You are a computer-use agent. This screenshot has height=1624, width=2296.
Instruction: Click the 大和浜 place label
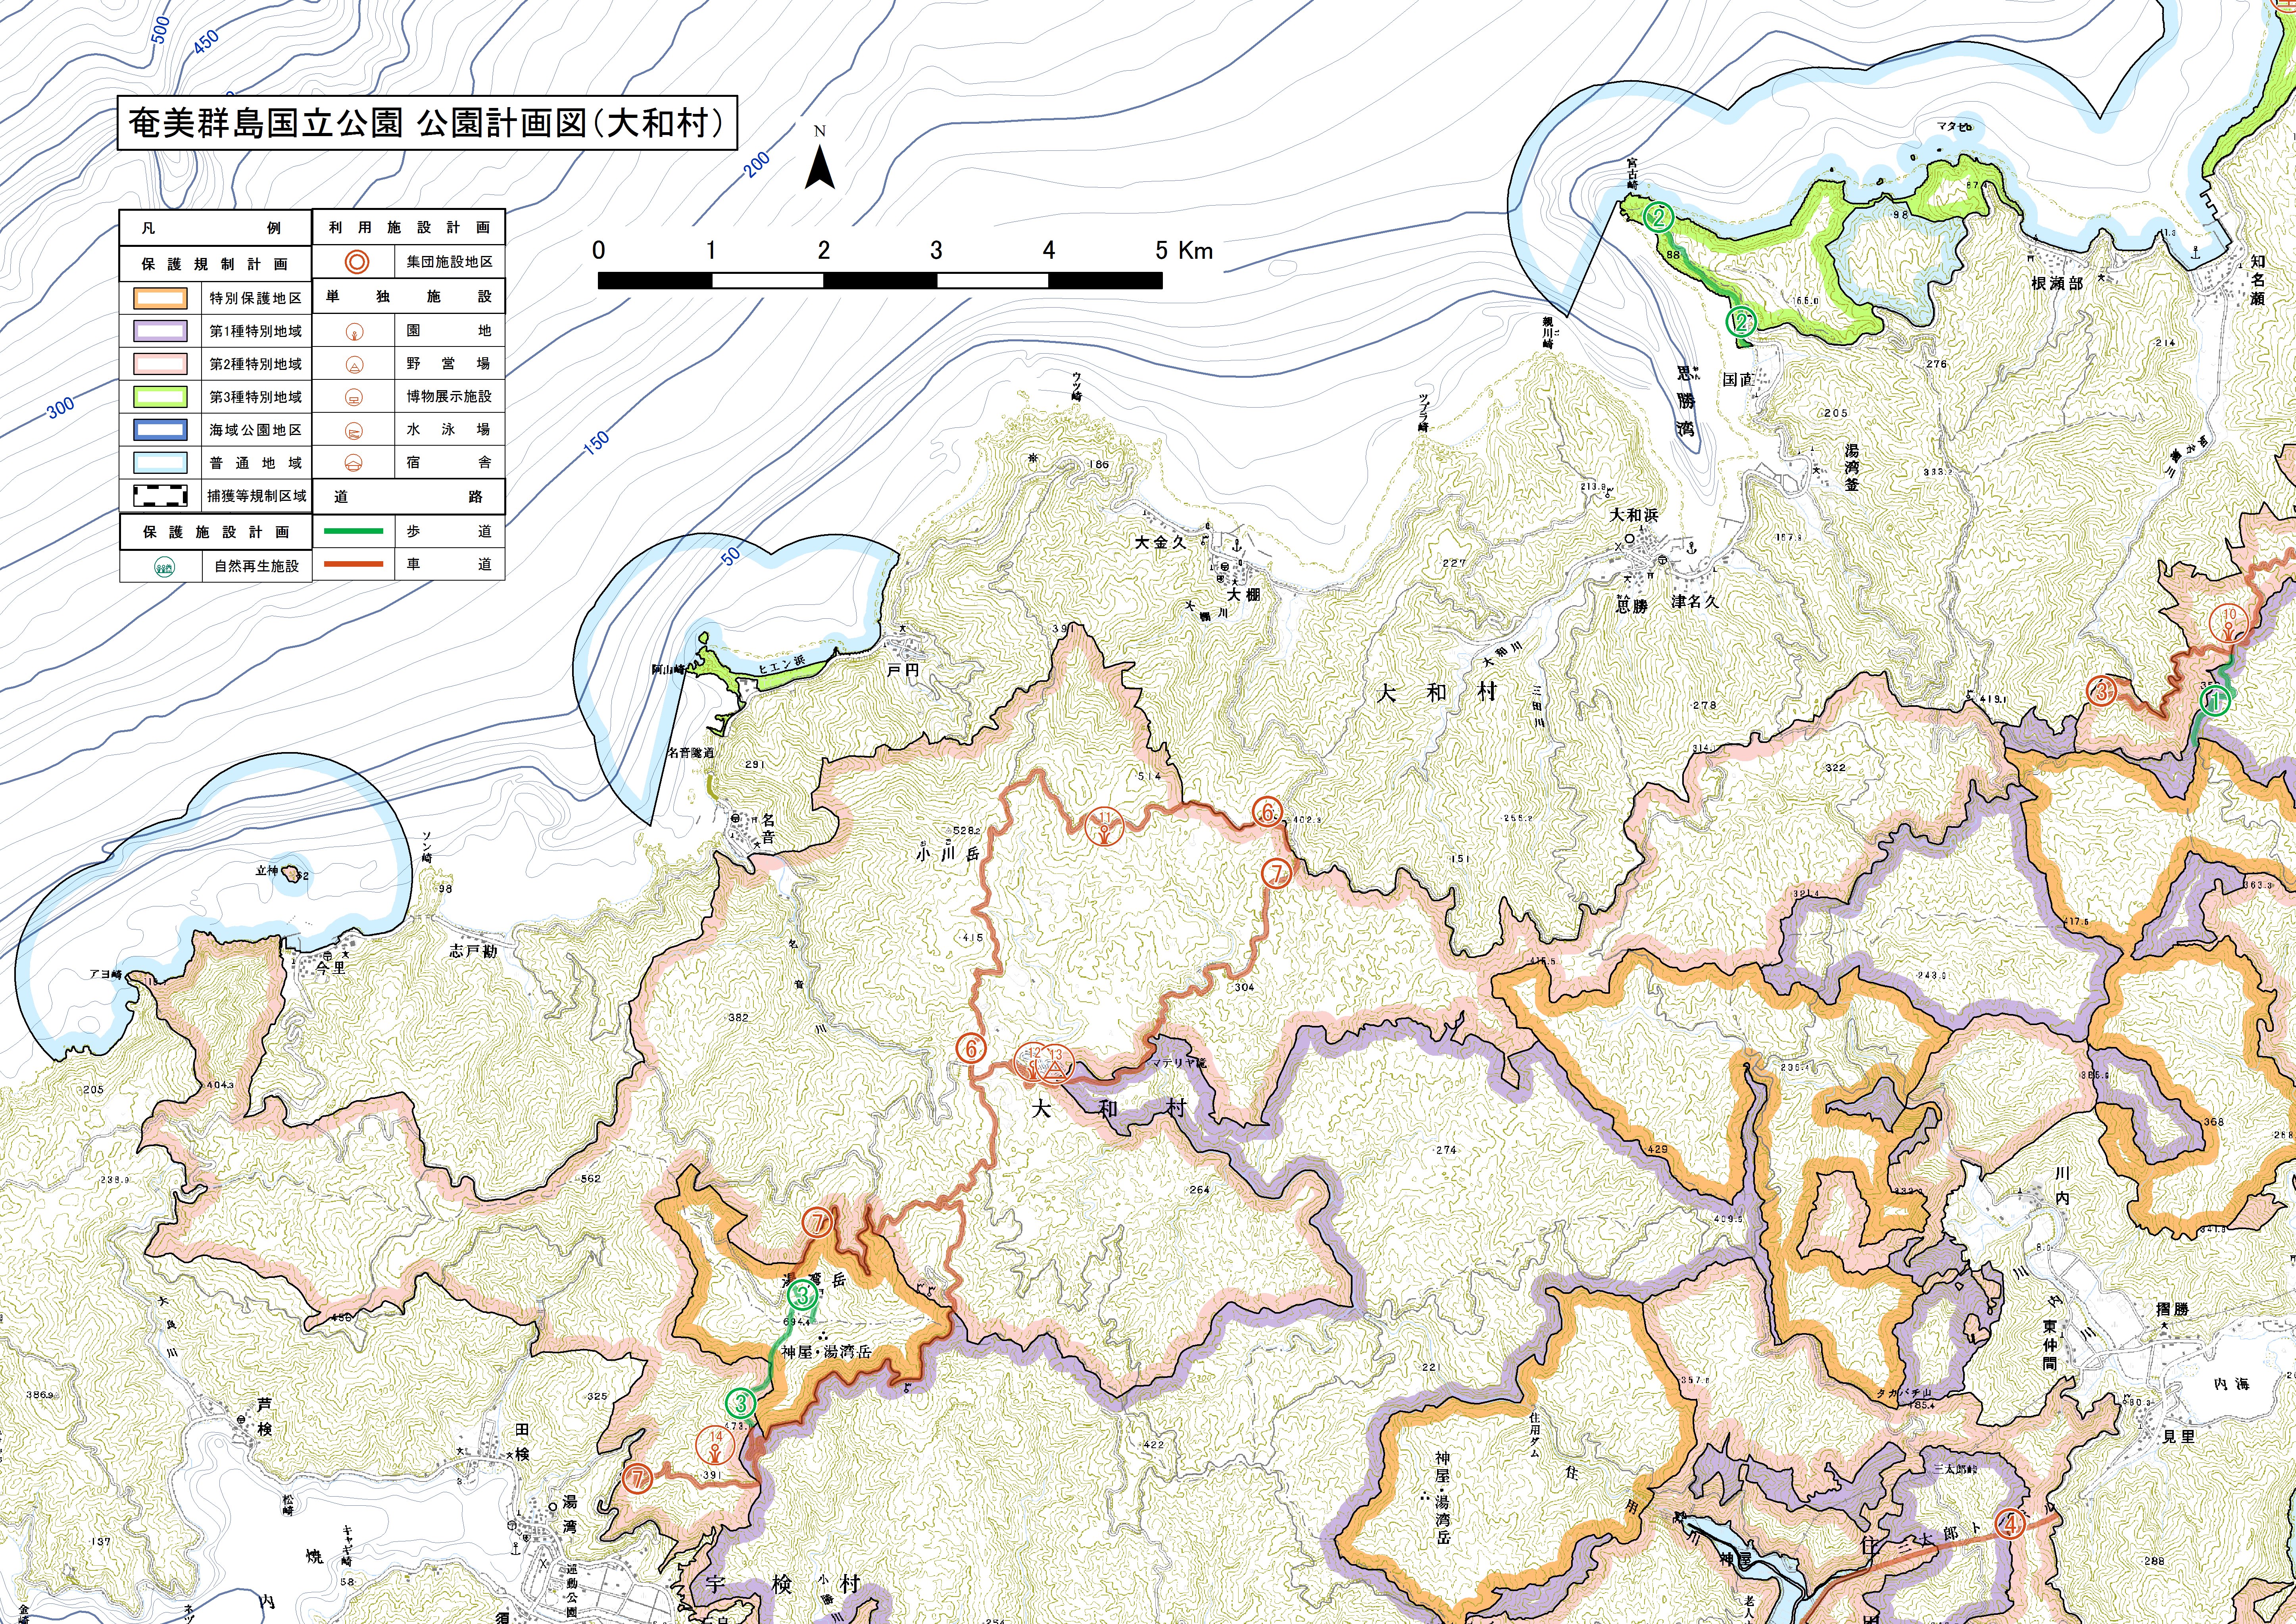pyautogui.click(x=1634, y=515)
